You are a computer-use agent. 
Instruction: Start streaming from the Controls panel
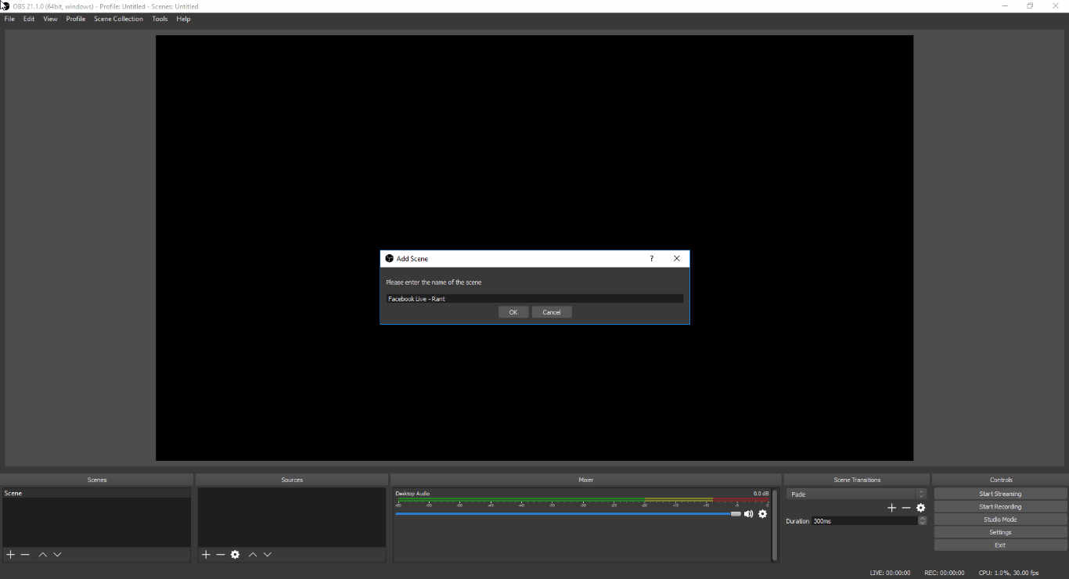tap(999, 493)
